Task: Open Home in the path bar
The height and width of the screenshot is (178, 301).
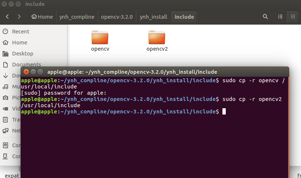Action: pyautogui.click(x=42, y=17)
